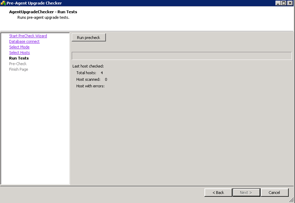This screenshot has width=295, height=203.
Task: Go to the Database connect step
Action: [x=24, y=41]
